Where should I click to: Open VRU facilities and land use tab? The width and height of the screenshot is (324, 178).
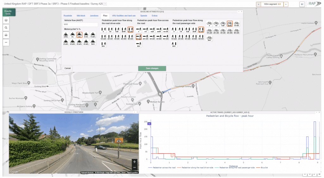(124, 16)
